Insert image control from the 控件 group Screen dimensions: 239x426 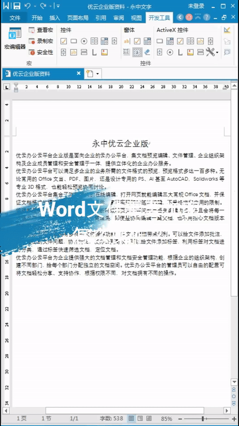[x=104, y=52]
